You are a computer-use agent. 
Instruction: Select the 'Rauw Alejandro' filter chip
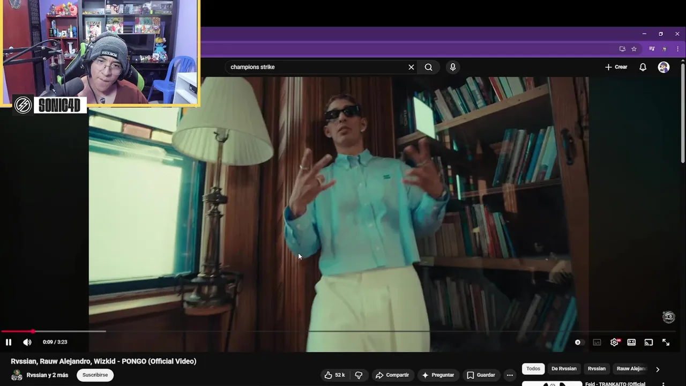point(631,369)
